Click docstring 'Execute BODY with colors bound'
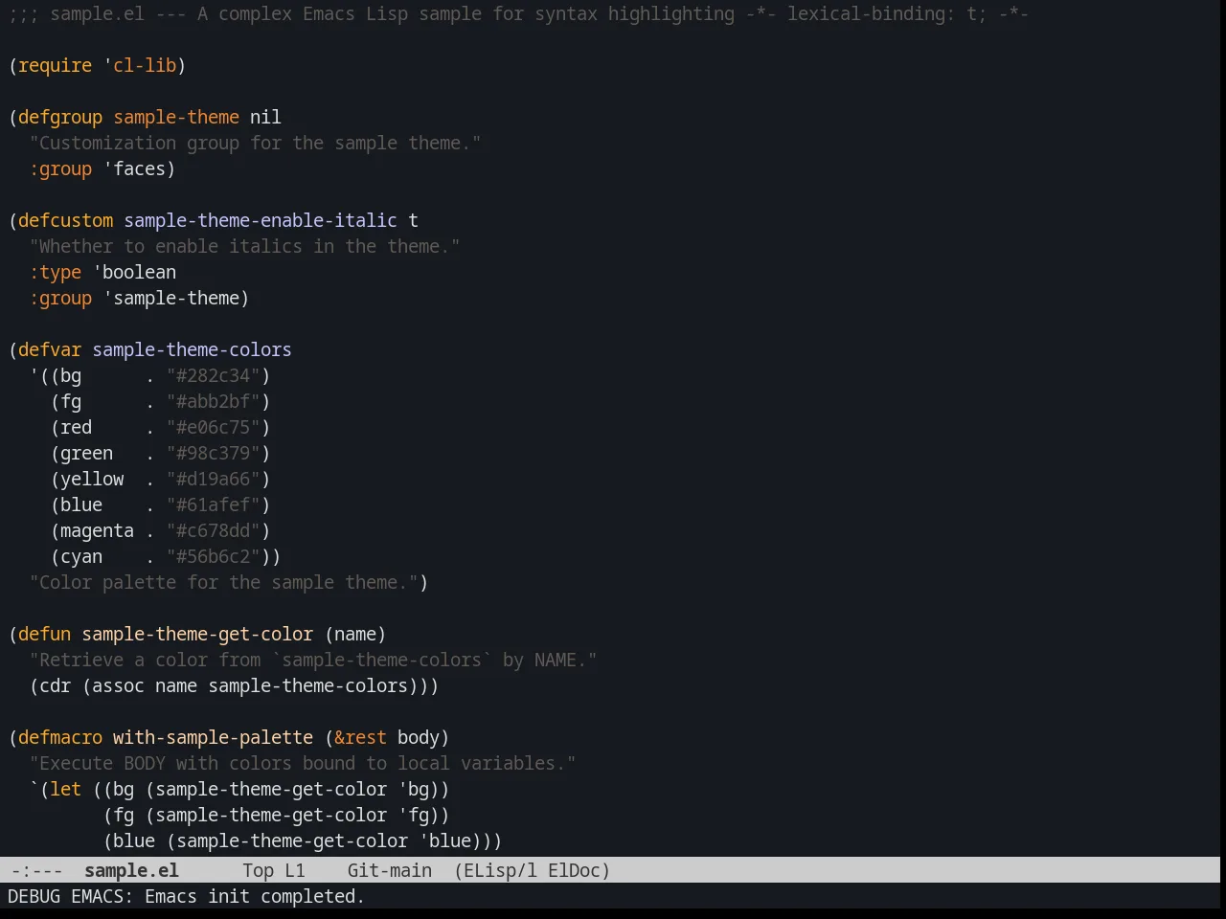The image size is (1226, 919). coord(197,763)
